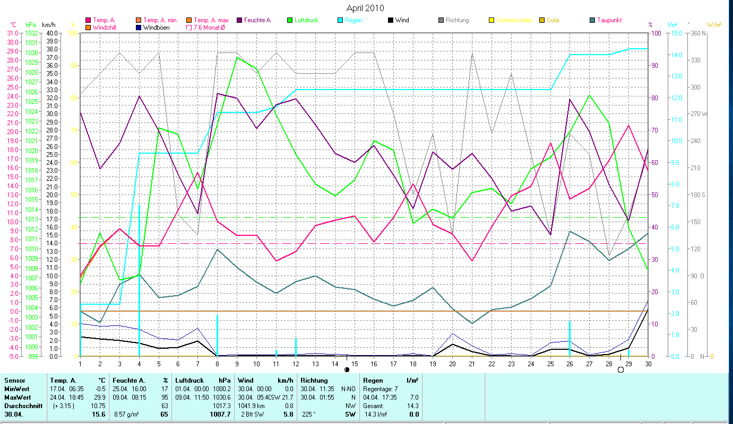Click the maximum temperature value 29.9
733x424 pixels.
(x=99, y=397)
